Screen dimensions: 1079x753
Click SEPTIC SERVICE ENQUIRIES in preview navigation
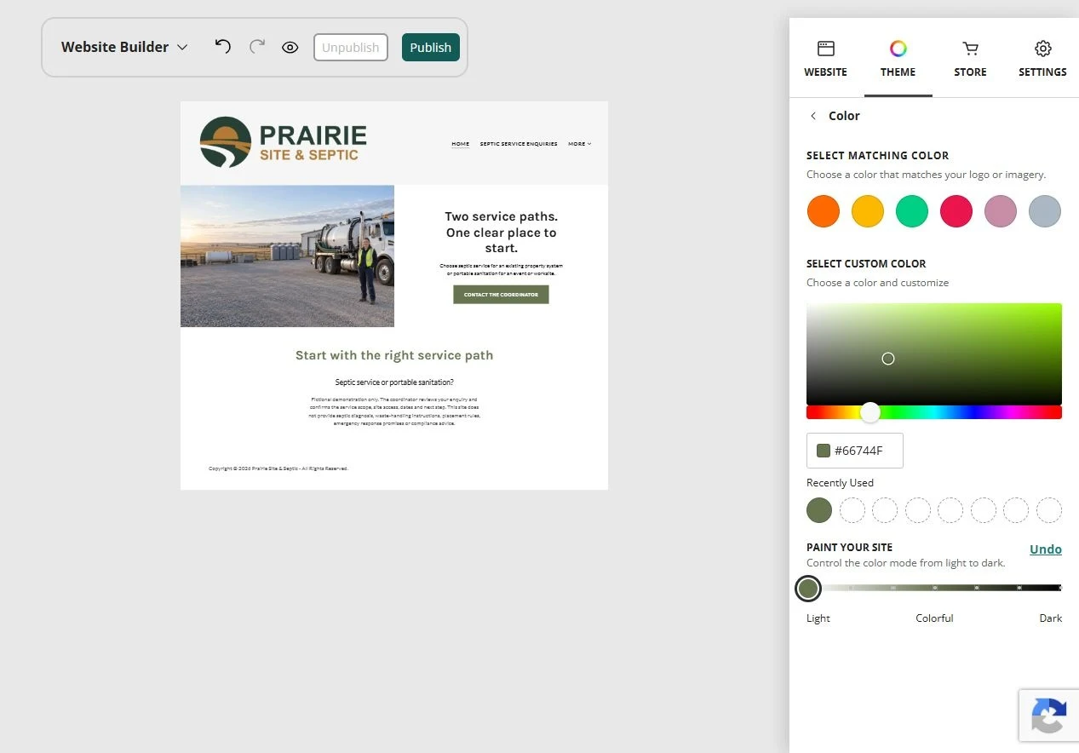tap(519, 144)
